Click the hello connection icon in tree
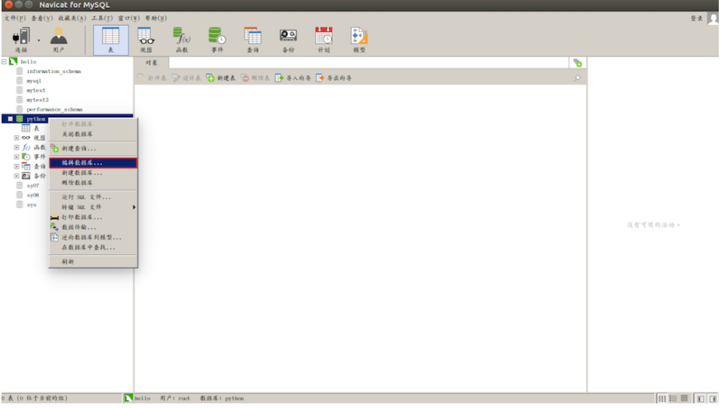 click(x=13, y=61)
